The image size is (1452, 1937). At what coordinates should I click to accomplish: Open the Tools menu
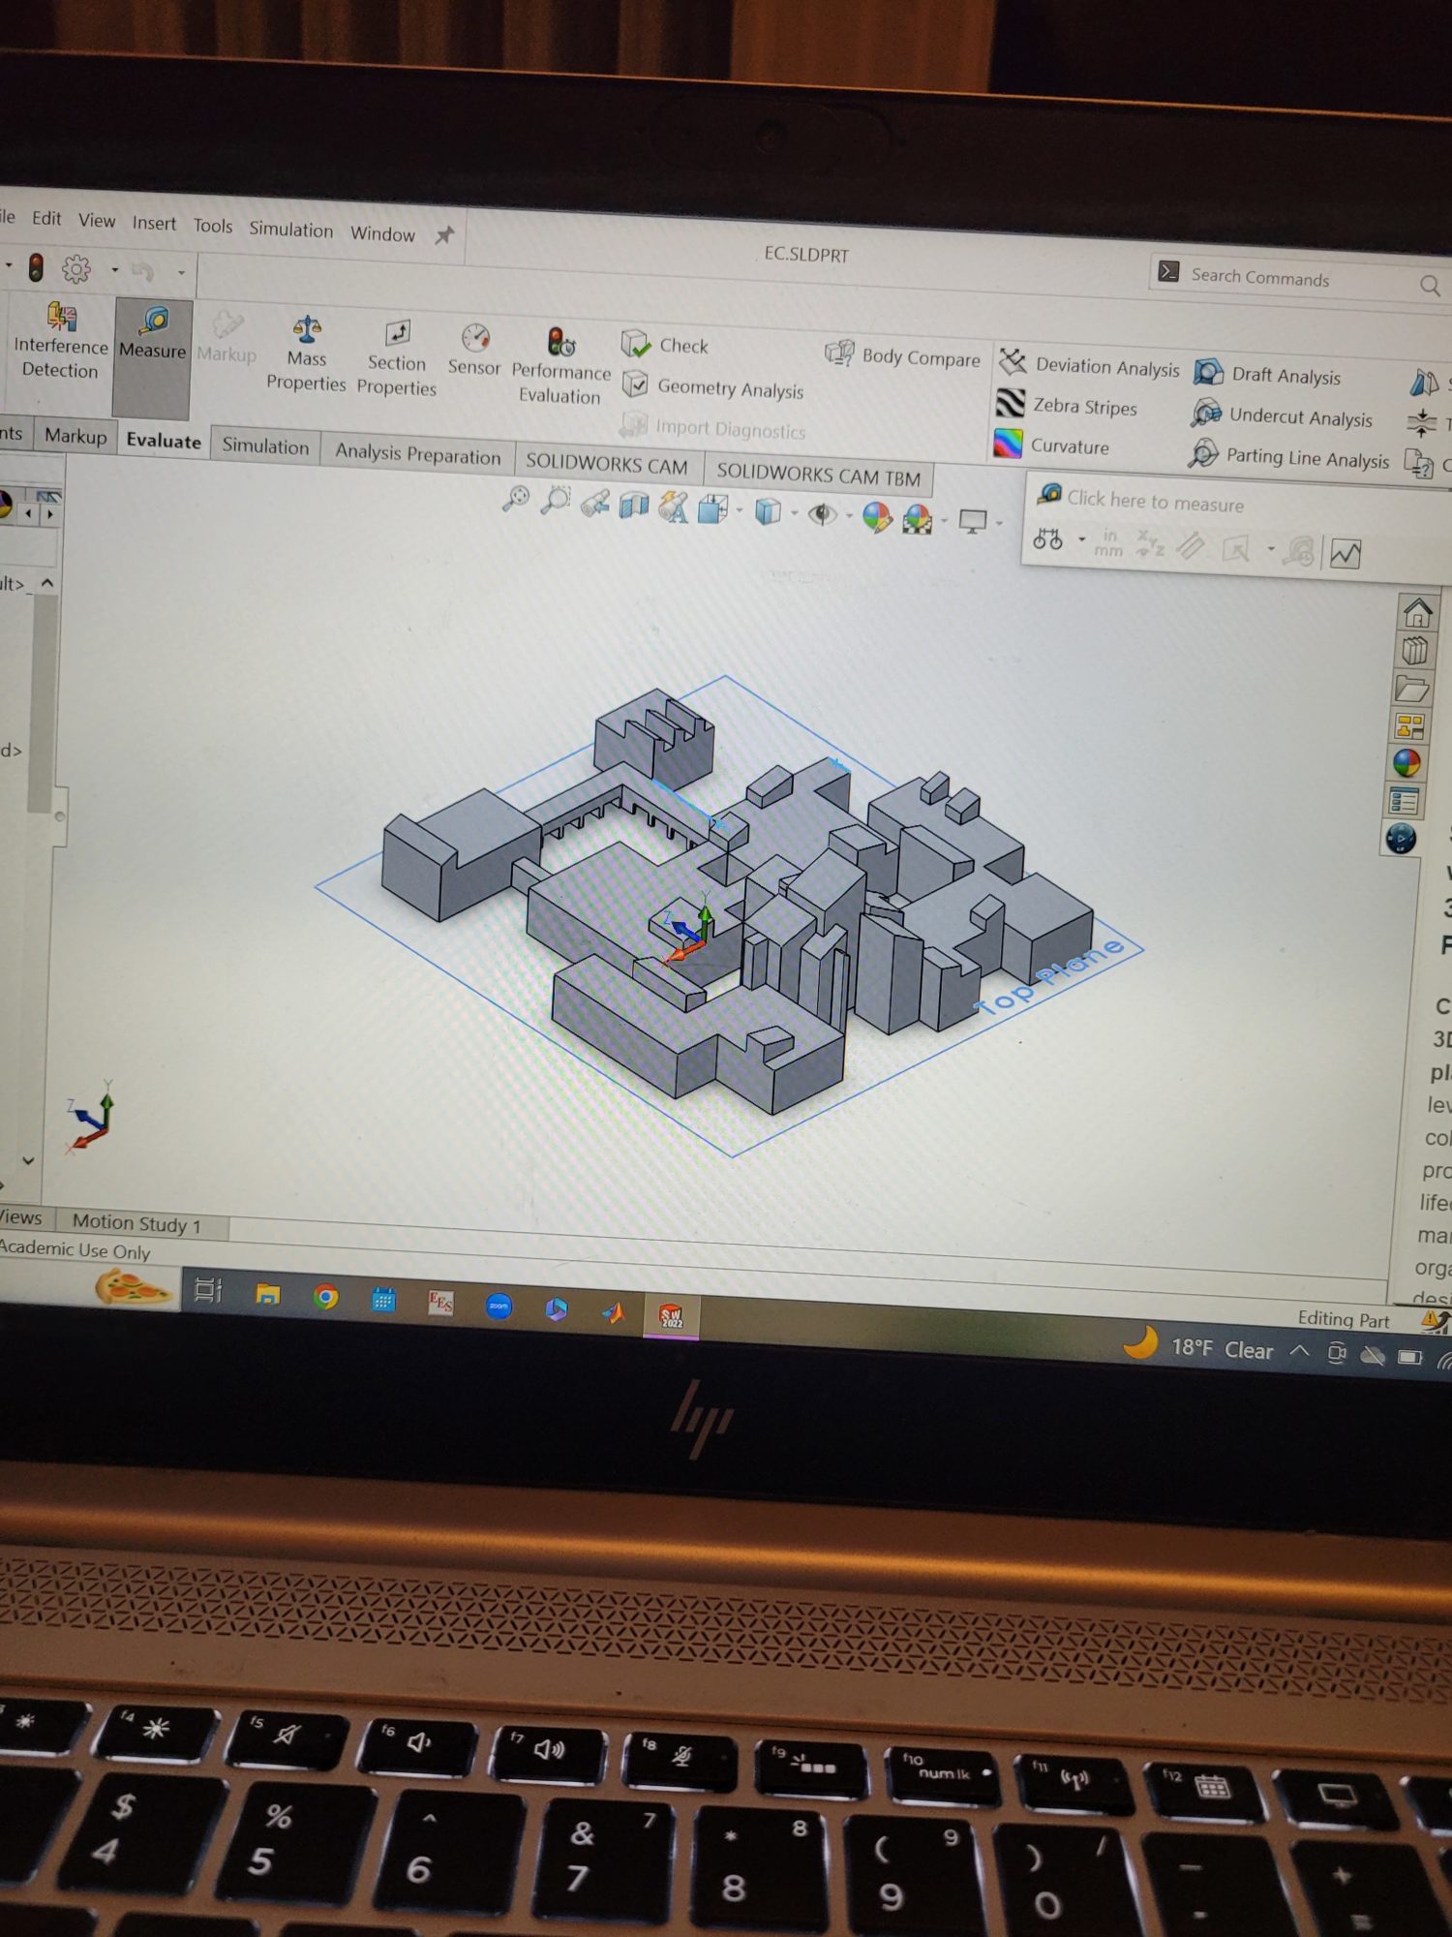pyautogui.click(x=212, y=226)
